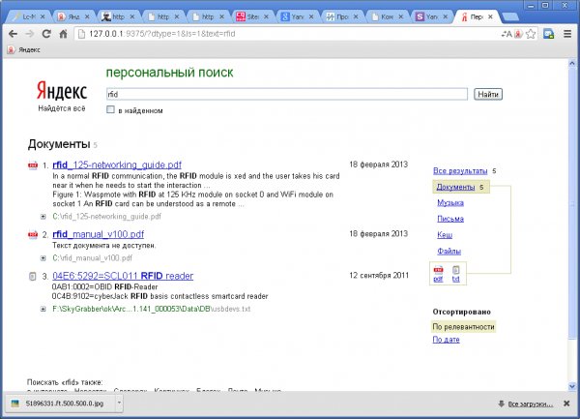The image size is (580, 419).
Task: Sort results by date (По дате)
Action: click(x=446, y=341)
